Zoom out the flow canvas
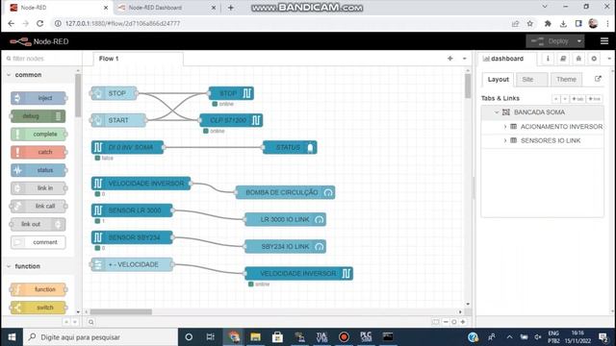The height and width of the screenshot is (346, 616). [446, 322]
